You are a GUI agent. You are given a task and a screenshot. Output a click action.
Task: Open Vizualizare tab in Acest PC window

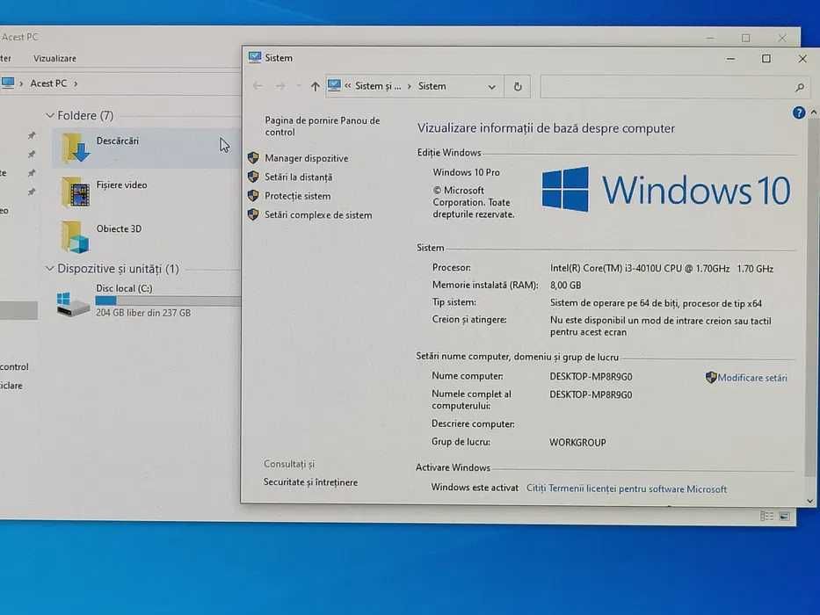[x=54, y=59]
